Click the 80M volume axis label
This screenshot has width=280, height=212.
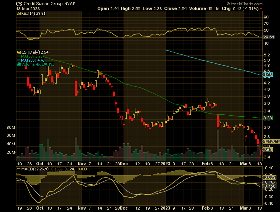11,128
